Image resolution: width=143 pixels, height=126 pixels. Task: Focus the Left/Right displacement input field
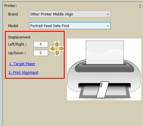(x=41, y=44)
